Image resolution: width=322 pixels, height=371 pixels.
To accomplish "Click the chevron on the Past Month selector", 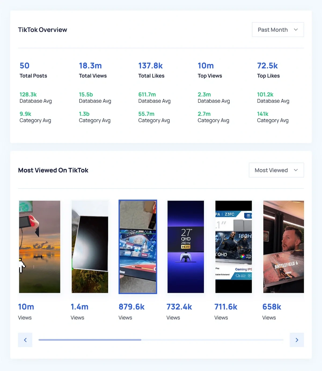I will coord(296,30).
